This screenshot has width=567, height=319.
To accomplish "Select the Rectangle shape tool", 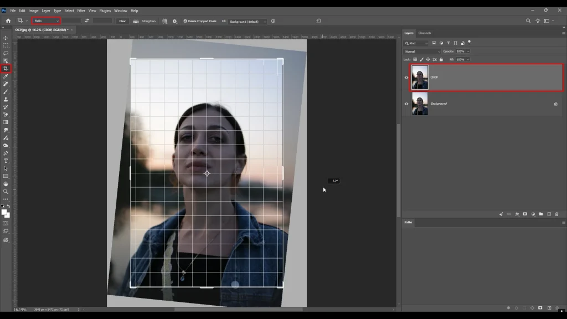I will point(6,176).
